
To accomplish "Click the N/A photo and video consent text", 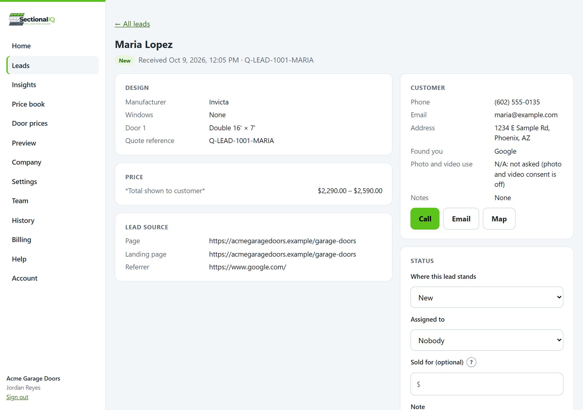I will [528, 174].
